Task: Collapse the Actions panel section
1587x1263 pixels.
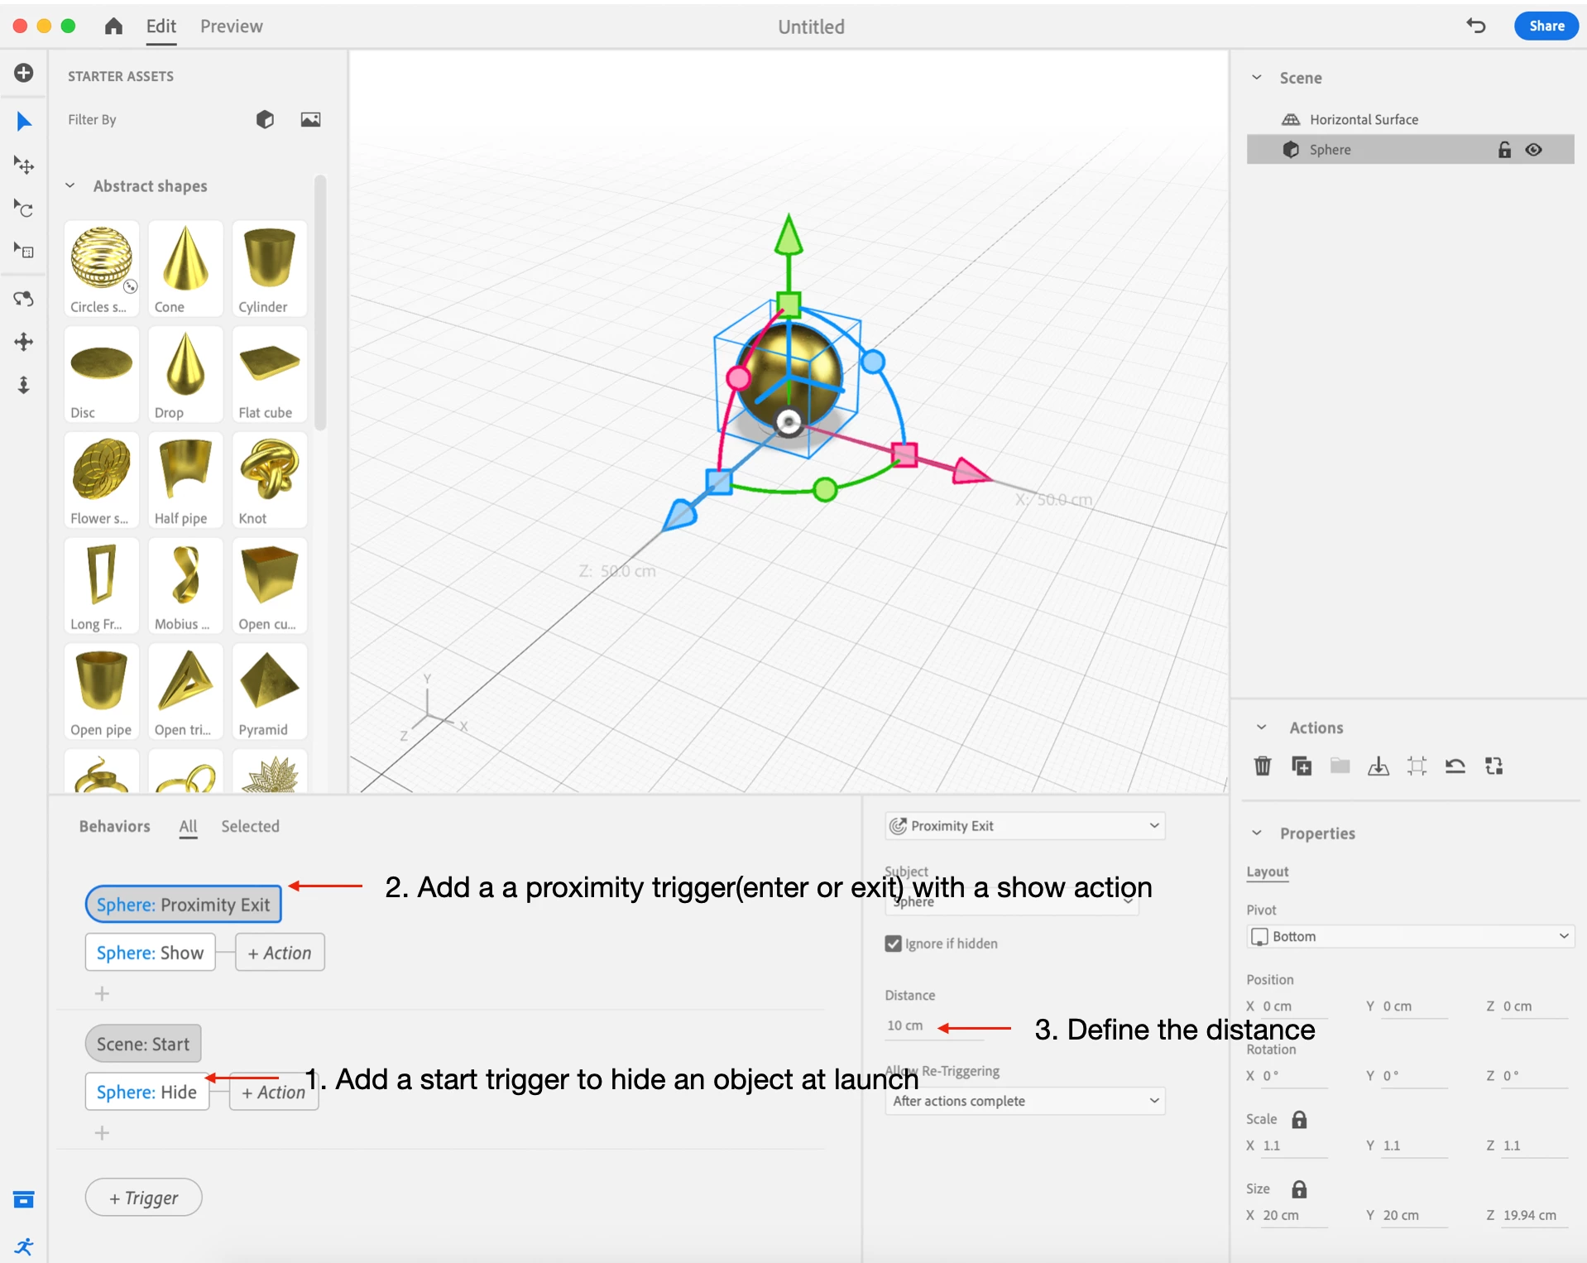Action: (1261, 728)
